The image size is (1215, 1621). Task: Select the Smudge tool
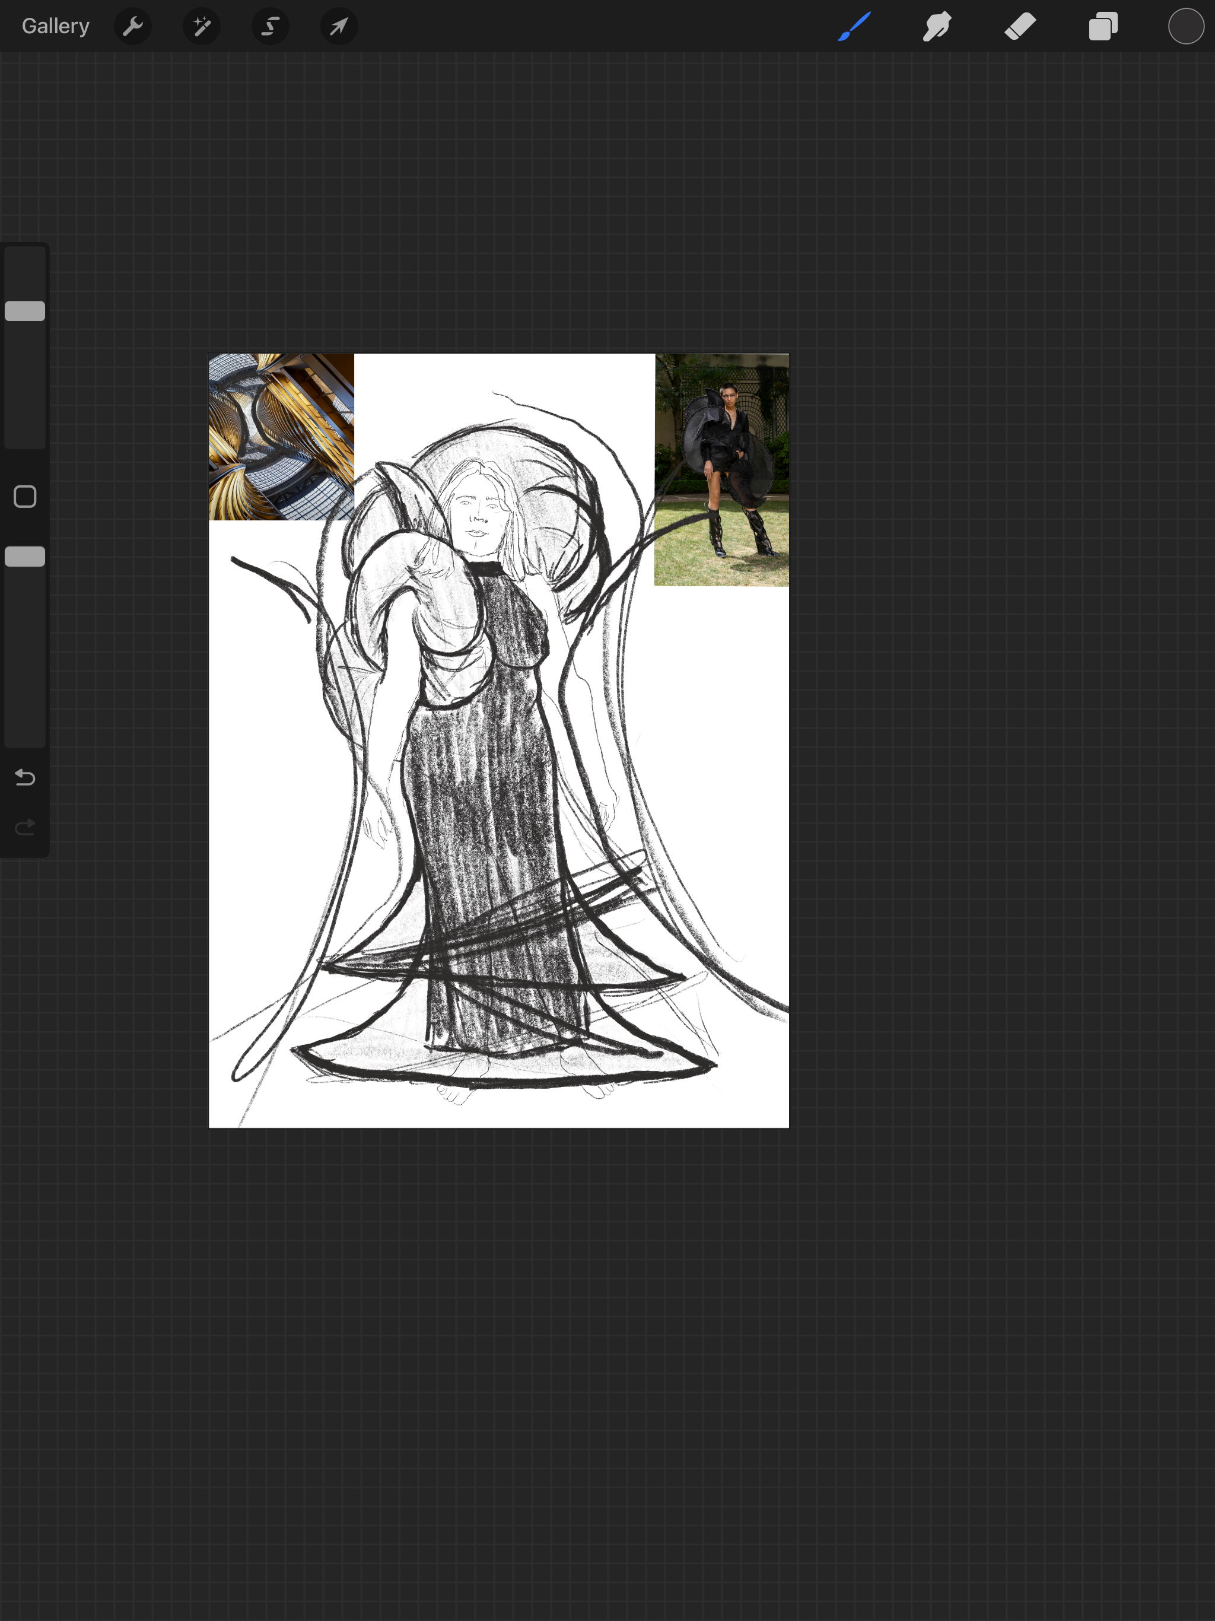coord(937,26)
